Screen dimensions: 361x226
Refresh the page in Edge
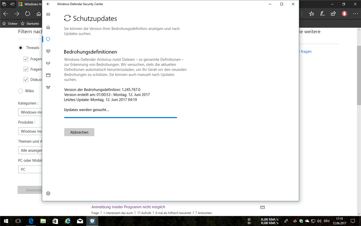27,14
